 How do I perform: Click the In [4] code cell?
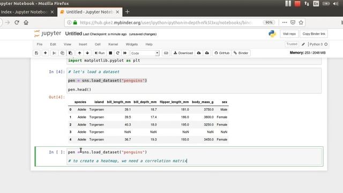coord(194,80)
